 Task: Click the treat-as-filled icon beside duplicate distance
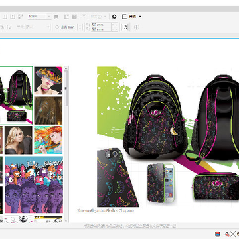coord(125,27)
